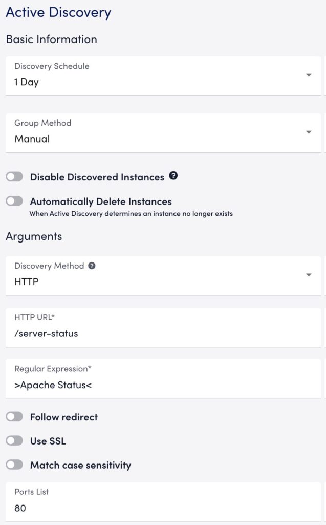Screen dimensions: 326x525
Task: Enable the Disable Discovered Instances toggle
Action: 14,176
